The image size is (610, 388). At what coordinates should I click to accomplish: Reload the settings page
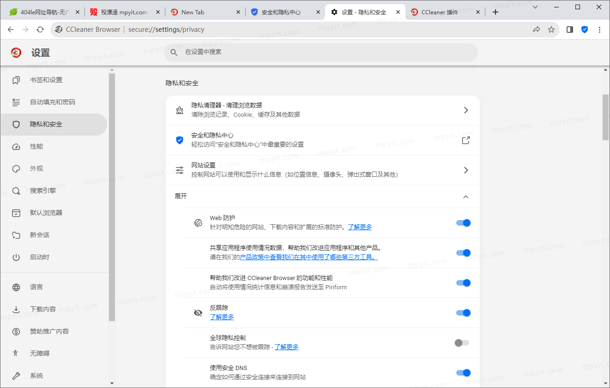click(40, 30)
